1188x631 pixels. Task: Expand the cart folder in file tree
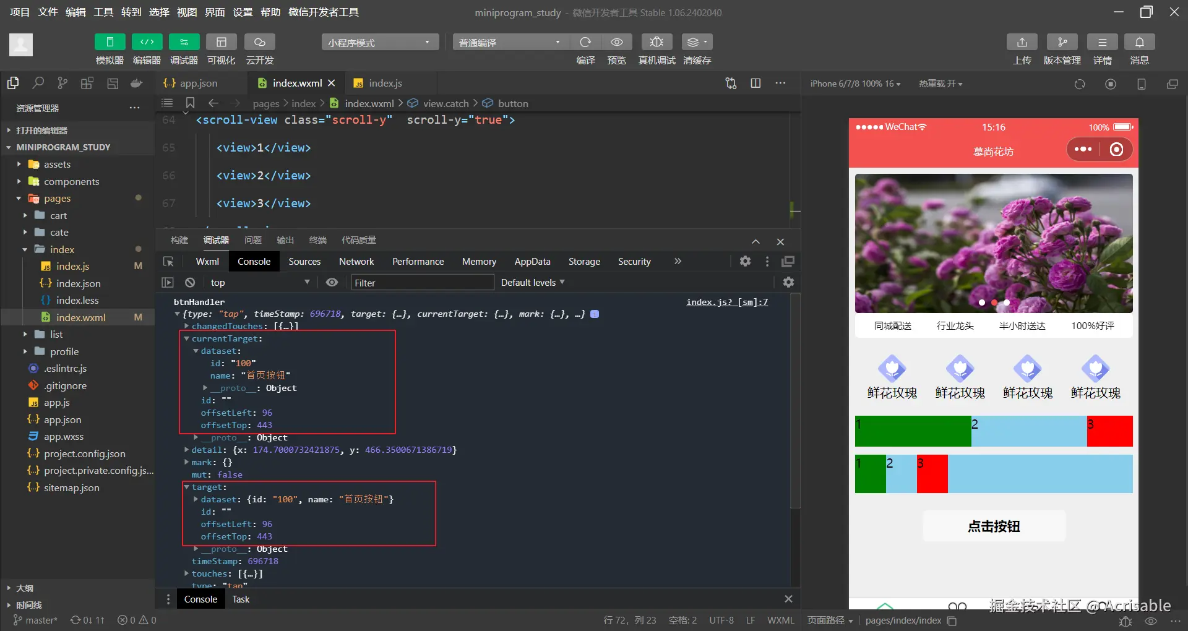point(58,215)
